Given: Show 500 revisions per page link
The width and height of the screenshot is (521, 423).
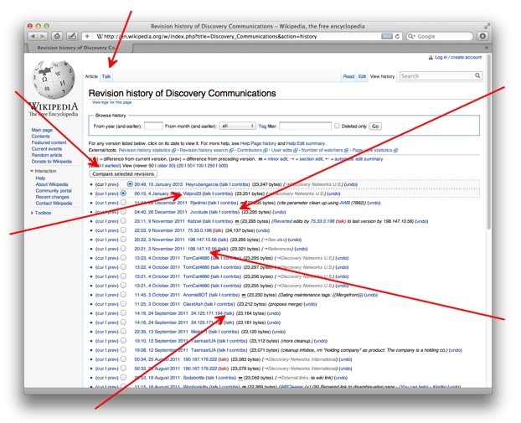Looking at the screenshot, I should tap(222, 166).
